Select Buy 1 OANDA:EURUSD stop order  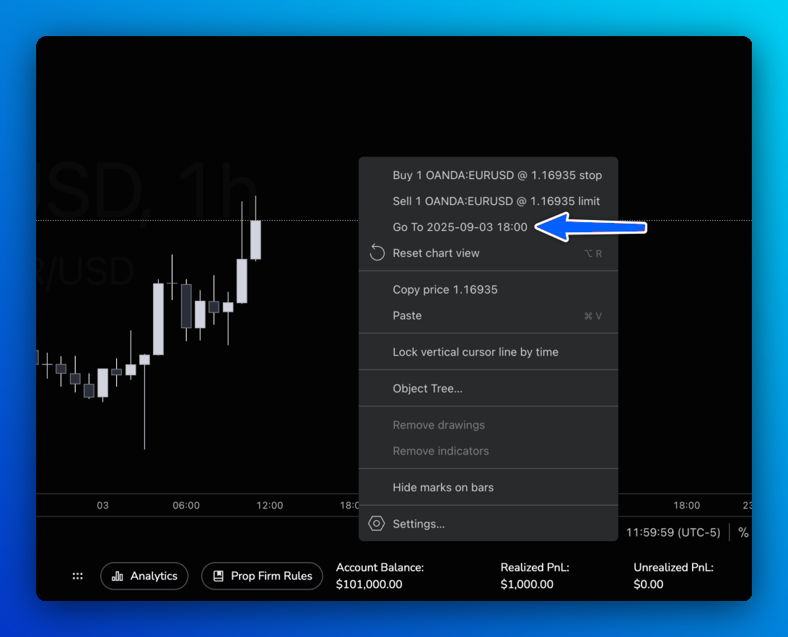(488, 175)
